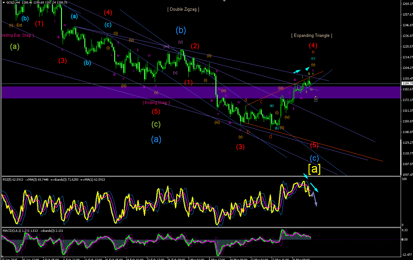Screen dimensions: 413x260
Task: Select the [ Expanding Triangle ] label
Action: coord(311,36)
